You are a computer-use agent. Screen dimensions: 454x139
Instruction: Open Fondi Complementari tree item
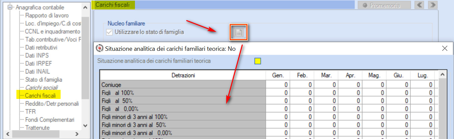(x=50, y=120)
